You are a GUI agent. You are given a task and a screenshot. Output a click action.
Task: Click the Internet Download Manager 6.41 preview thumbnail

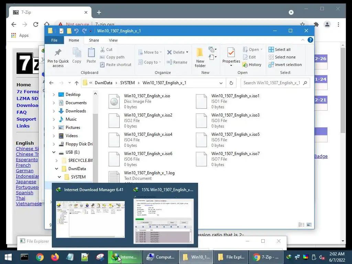90,219
